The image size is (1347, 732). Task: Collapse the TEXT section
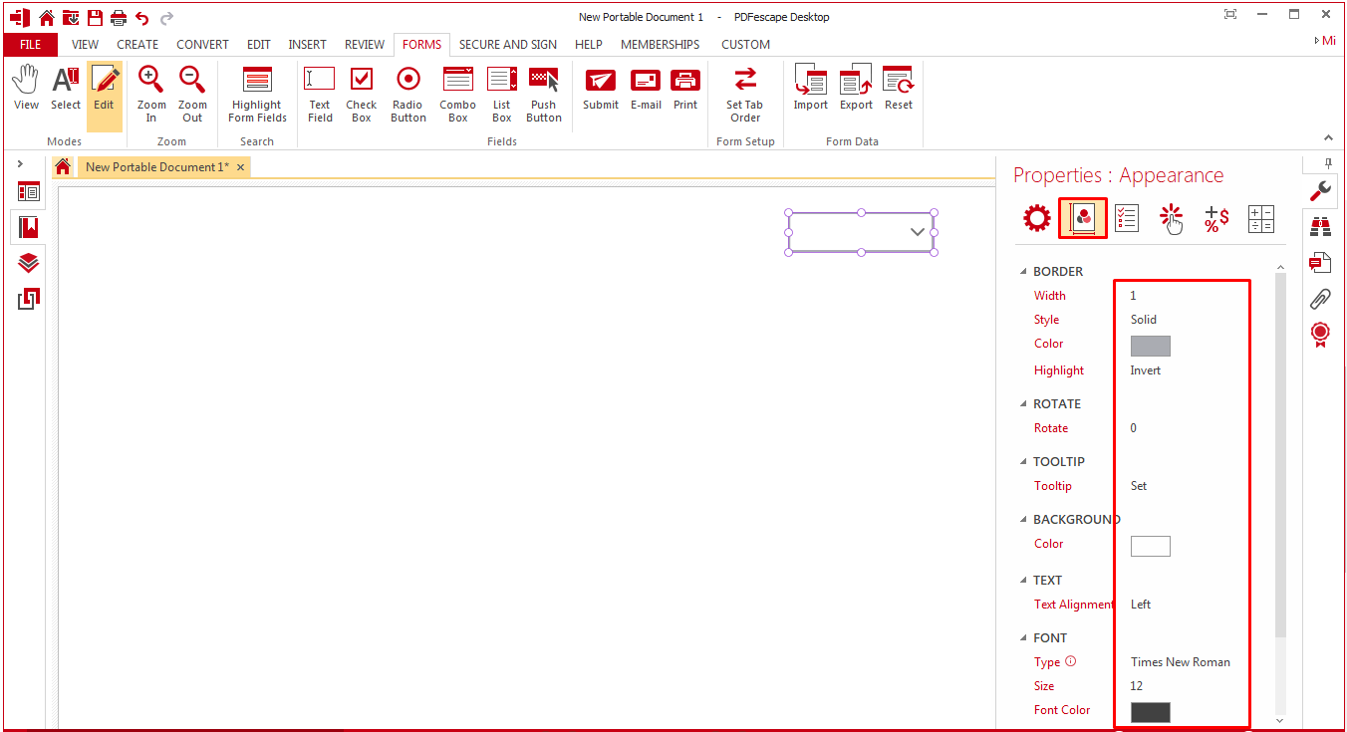[x=1023, y=580]
